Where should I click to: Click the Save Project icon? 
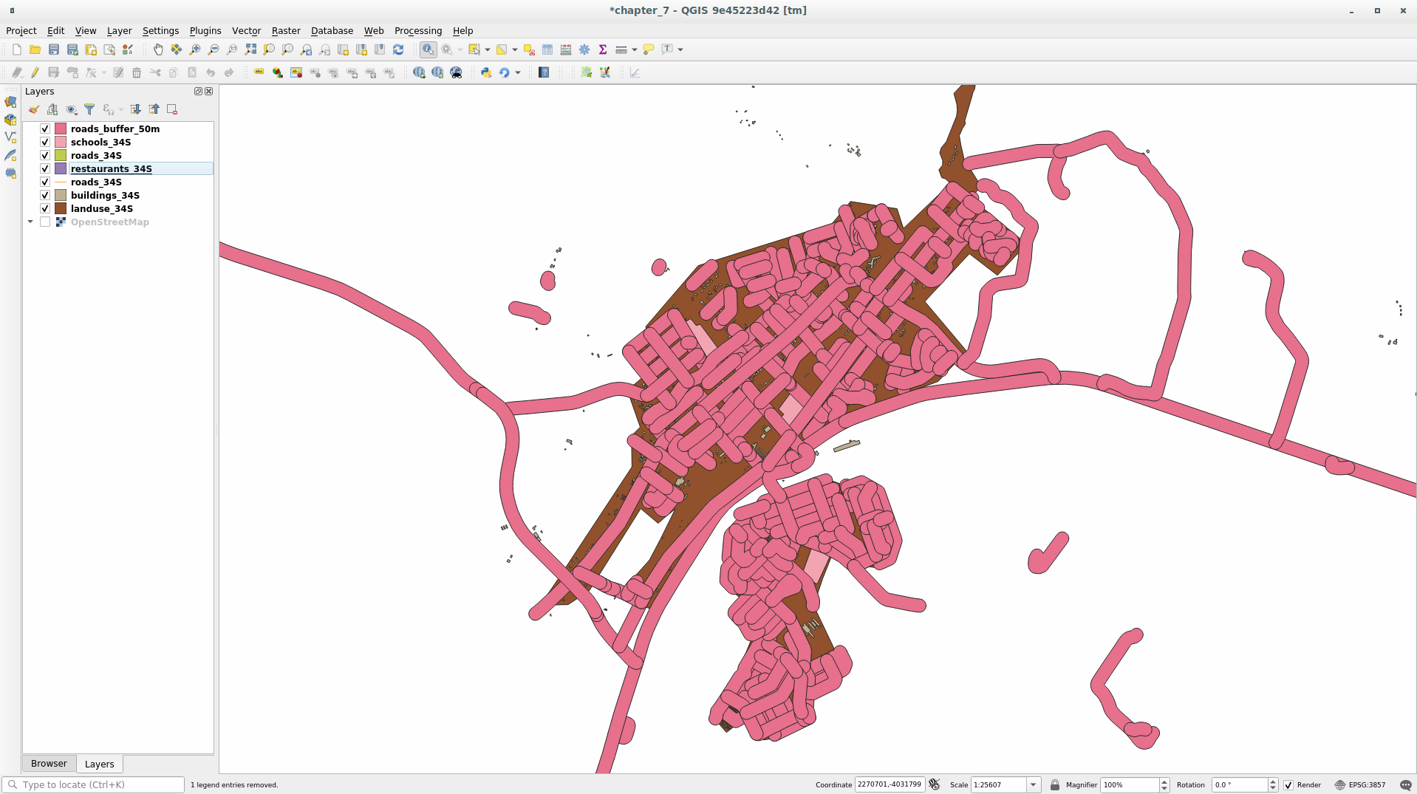[54, 49]
